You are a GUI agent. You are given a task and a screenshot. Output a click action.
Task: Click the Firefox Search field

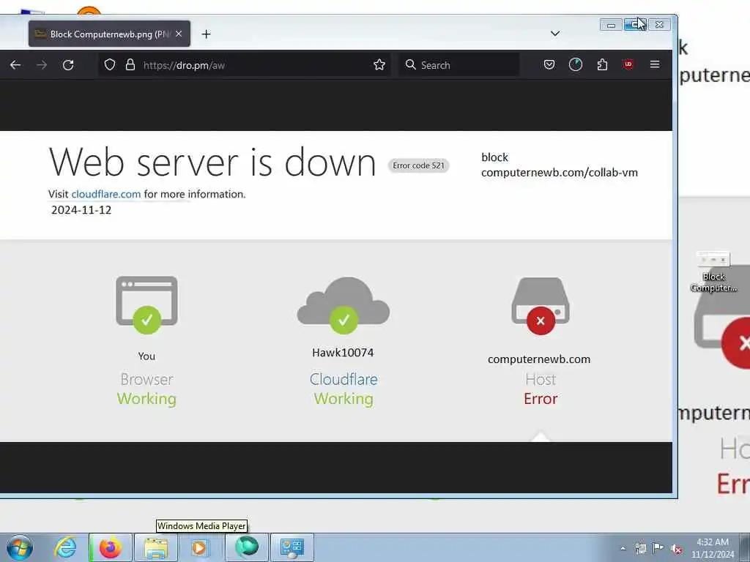(x=459, y=65)
